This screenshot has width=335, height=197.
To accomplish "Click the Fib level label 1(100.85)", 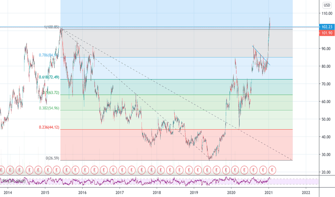I will (51, 27).
